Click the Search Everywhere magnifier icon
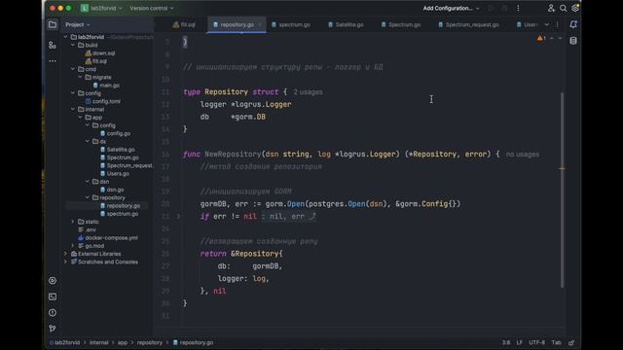The width and height of the screenshot is (623, 350). [x=563, y=8]
